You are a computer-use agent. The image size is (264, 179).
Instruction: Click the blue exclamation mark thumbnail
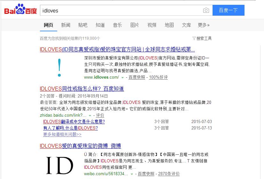(x=59, y=67)
